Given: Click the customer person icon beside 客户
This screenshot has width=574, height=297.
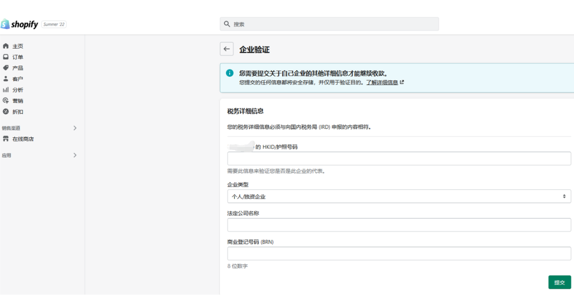Looking at the screenshot, I should coord(6,79).
